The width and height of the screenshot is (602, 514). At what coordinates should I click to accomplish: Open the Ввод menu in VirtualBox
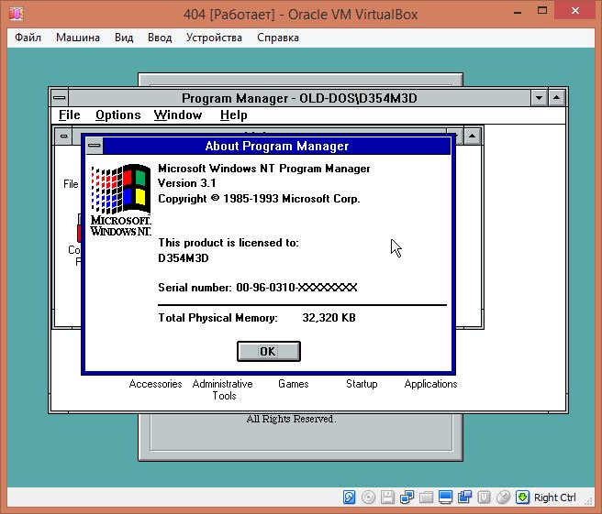[x=160, y=38]
